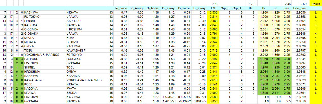Click the HIROSHIMA home team cell

[x=45, y=72]
